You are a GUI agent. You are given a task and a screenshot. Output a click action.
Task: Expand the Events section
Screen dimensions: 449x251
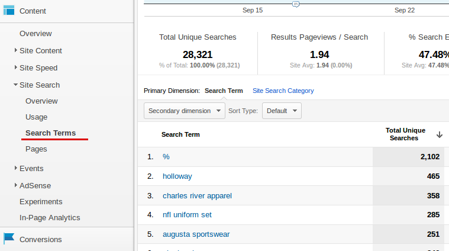[16, 169]
